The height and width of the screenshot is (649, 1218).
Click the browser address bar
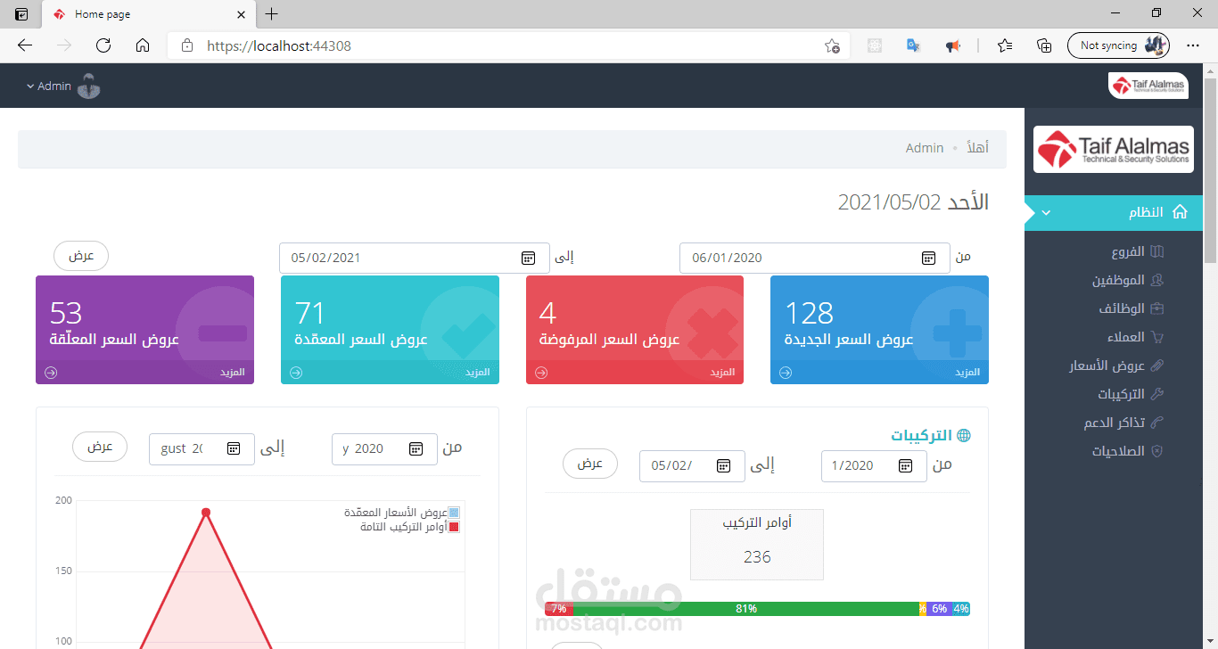point(508,45)
